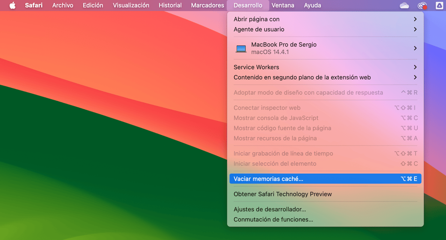
Task: Open the Ventana menu
Action: pyautogui.click(x=283, y=5)
